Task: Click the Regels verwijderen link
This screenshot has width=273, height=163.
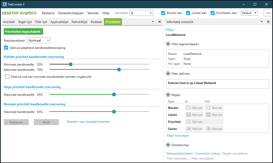Action: coord(235,154)
